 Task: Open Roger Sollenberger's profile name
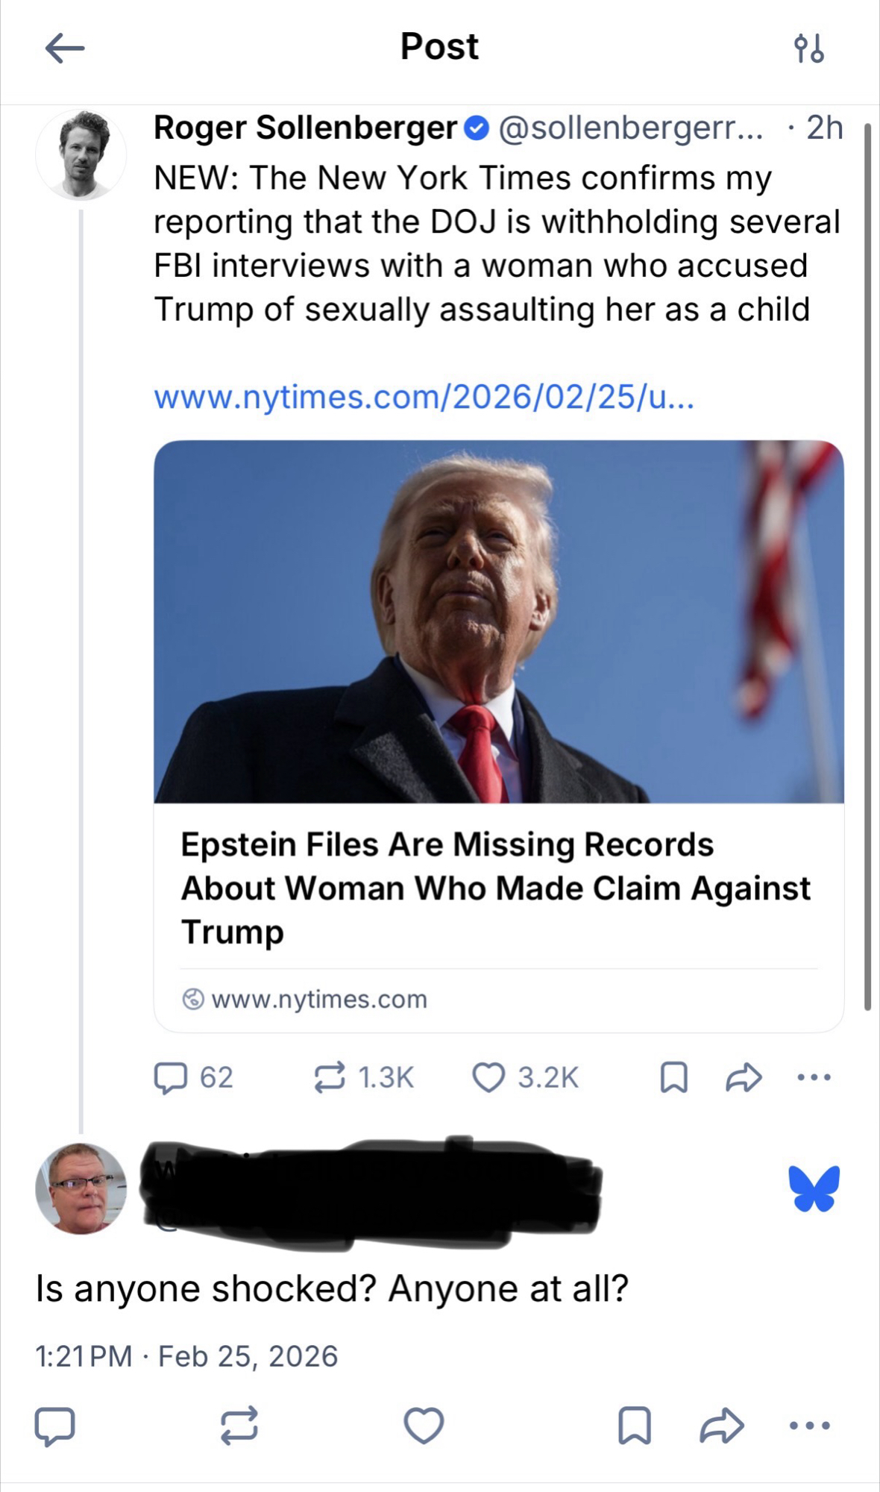click(305, 128)
